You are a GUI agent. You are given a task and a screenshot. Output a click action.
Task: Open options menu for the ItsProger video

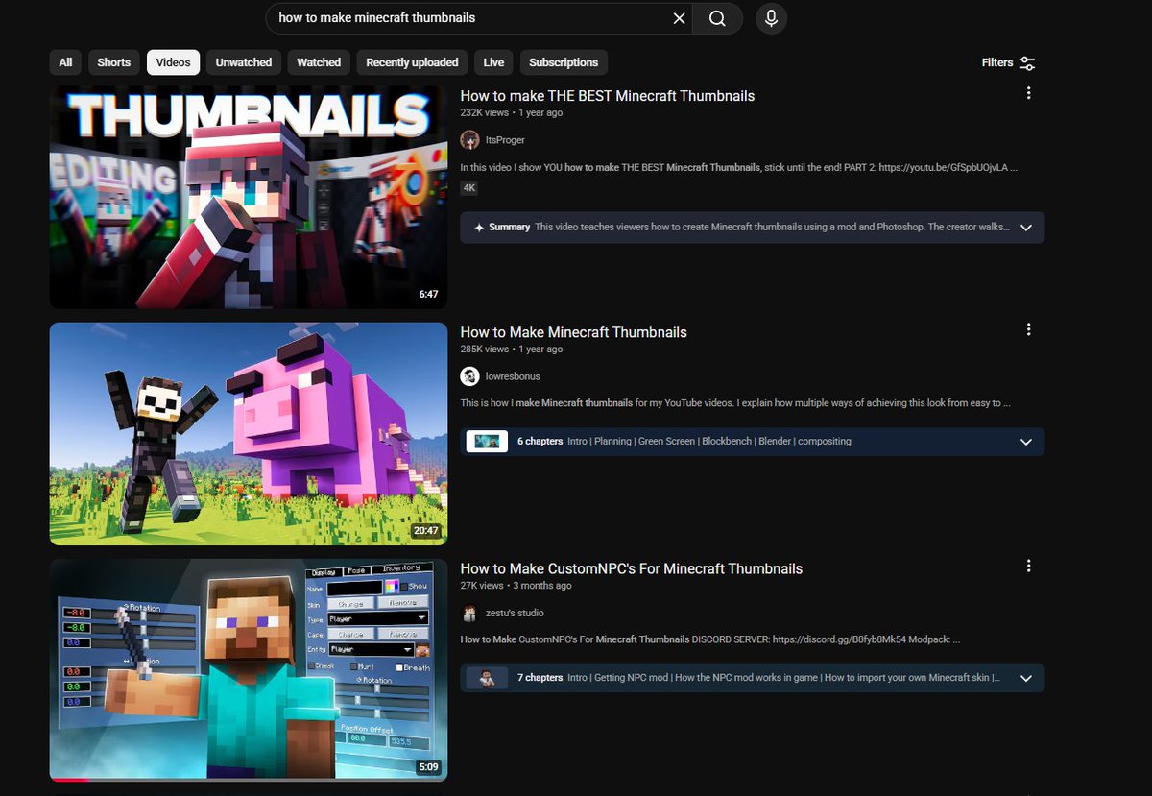click(1029, 93)
